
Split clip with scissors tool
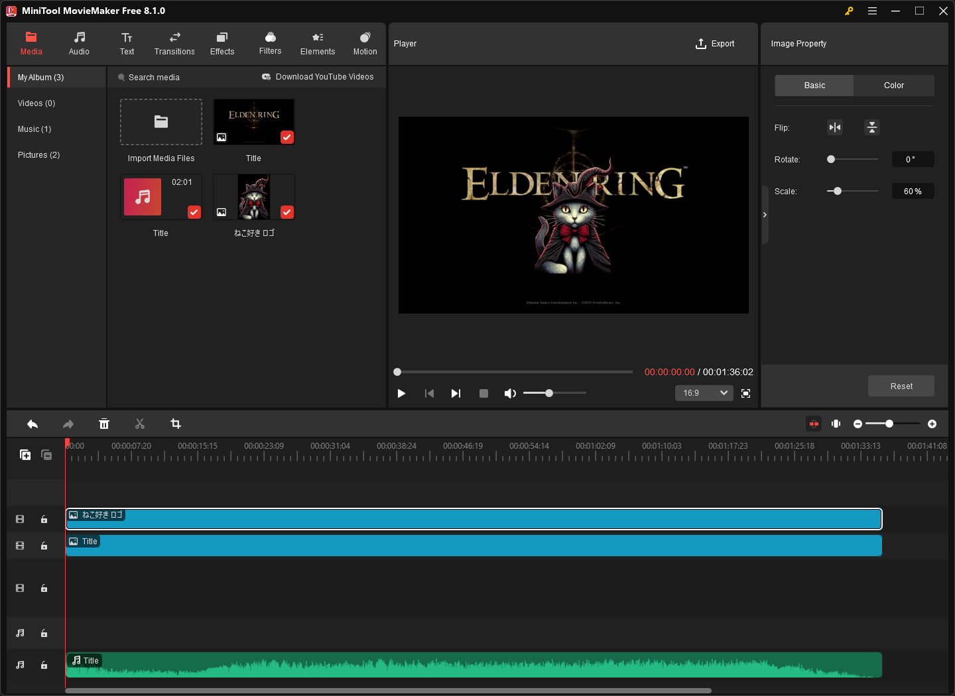click(x=140, y=424)
